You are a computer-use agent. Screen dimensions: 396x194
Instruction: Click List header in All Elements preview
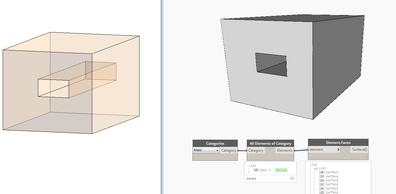pyautogui.click(x=252, y=165)
